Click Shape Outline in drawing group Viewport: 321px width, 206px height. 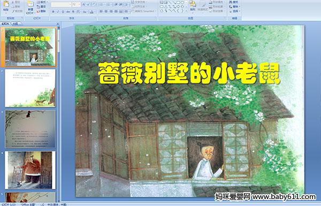pos(217,6)
